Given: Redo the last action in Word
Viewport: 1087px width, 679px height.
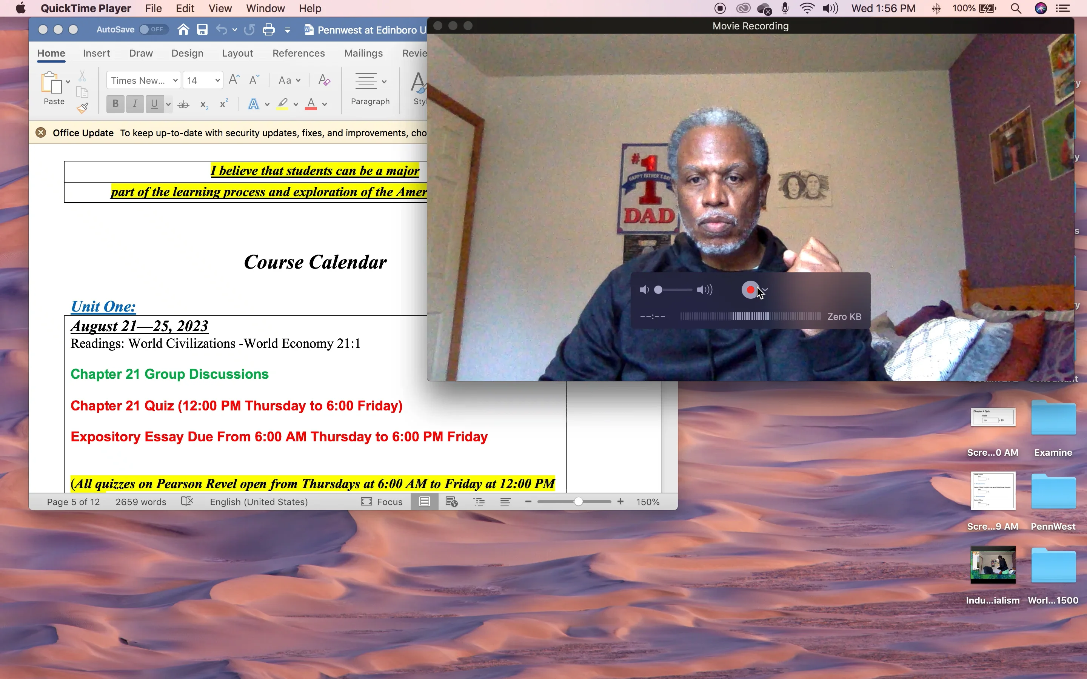Looking at the screenshot, I should click(249, 30).
